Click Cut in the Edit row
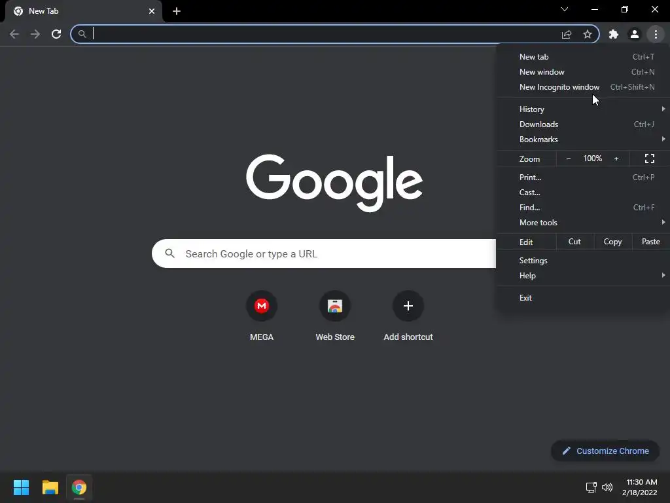This screenshot has width=670, height=503. [574, 242]
